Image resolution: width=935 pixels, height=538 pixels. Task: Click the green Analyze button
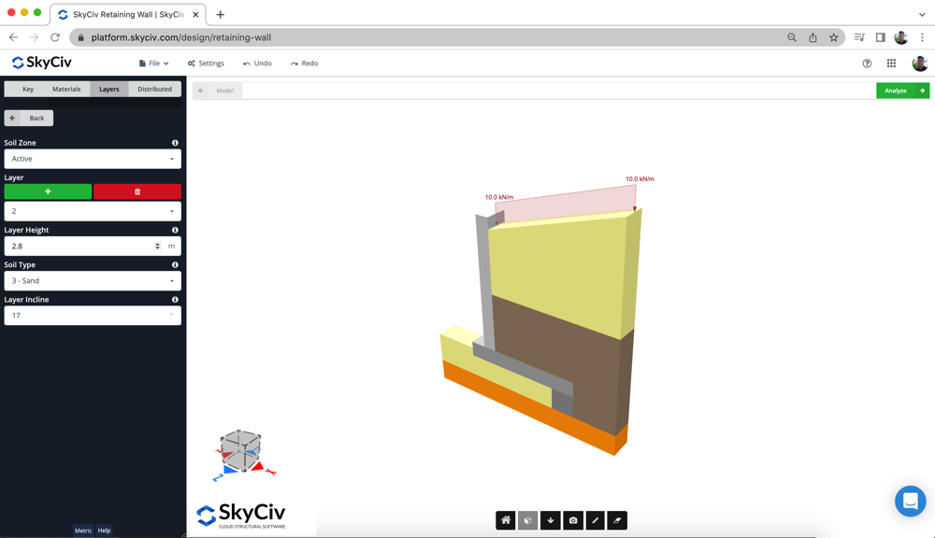pos(902,91)
